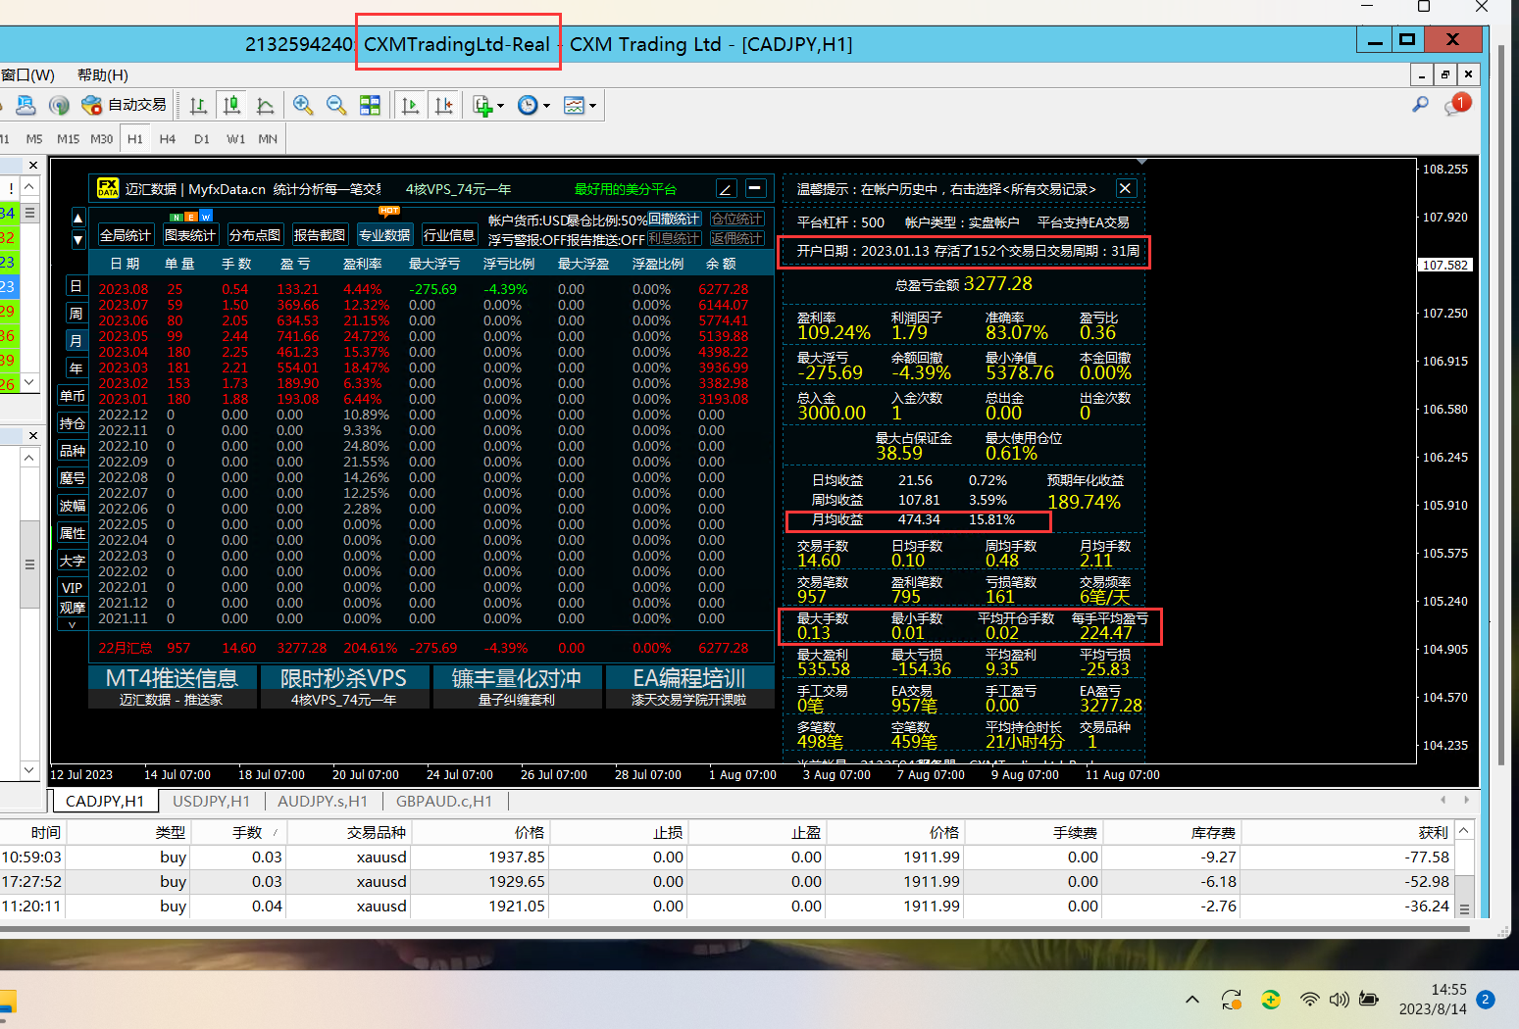Select the H4 timeframe

[x=168, y=139]
